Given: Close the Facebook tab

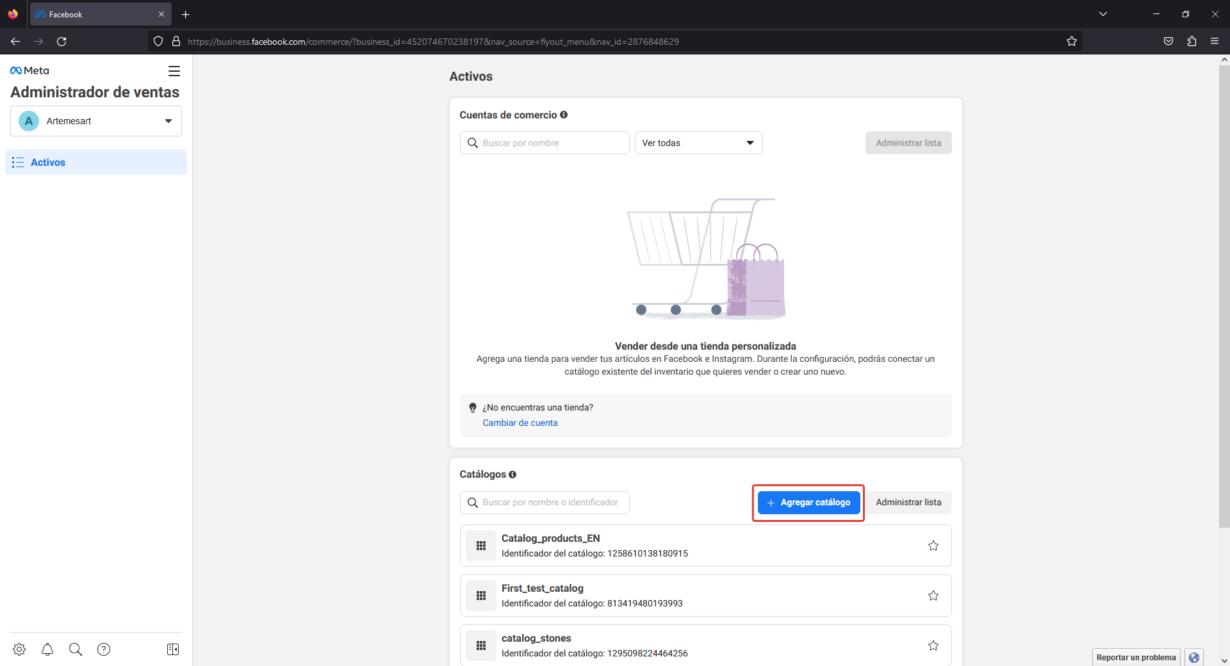Looking at the screenshot, I should click(161, 15).
